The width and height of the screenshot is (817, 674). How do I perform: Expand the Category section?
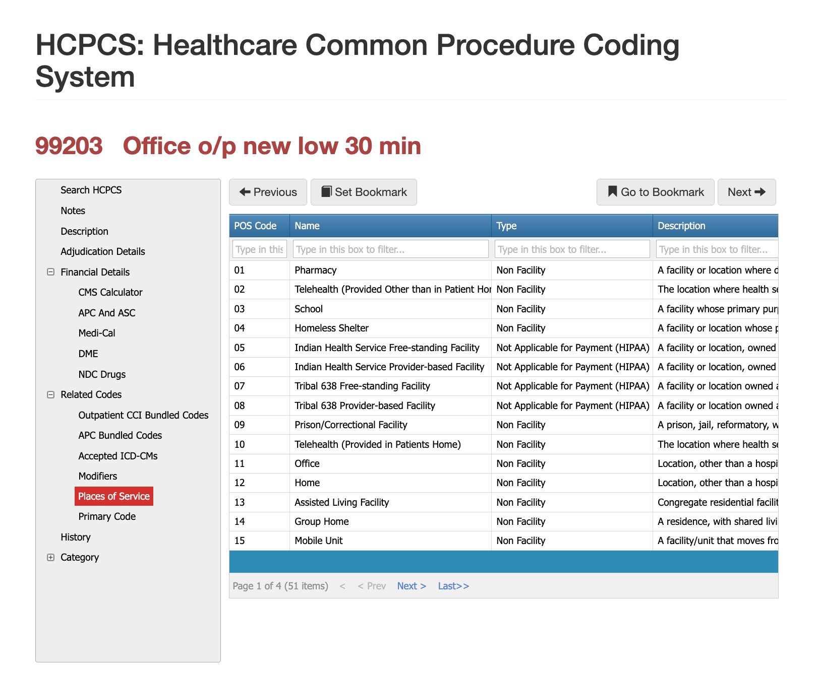(50, 557)
